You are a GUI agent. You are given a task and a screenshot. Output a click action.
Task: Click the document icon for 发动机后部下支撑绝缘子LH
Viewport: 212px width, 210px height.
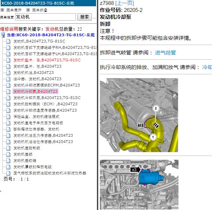(8, 54)
